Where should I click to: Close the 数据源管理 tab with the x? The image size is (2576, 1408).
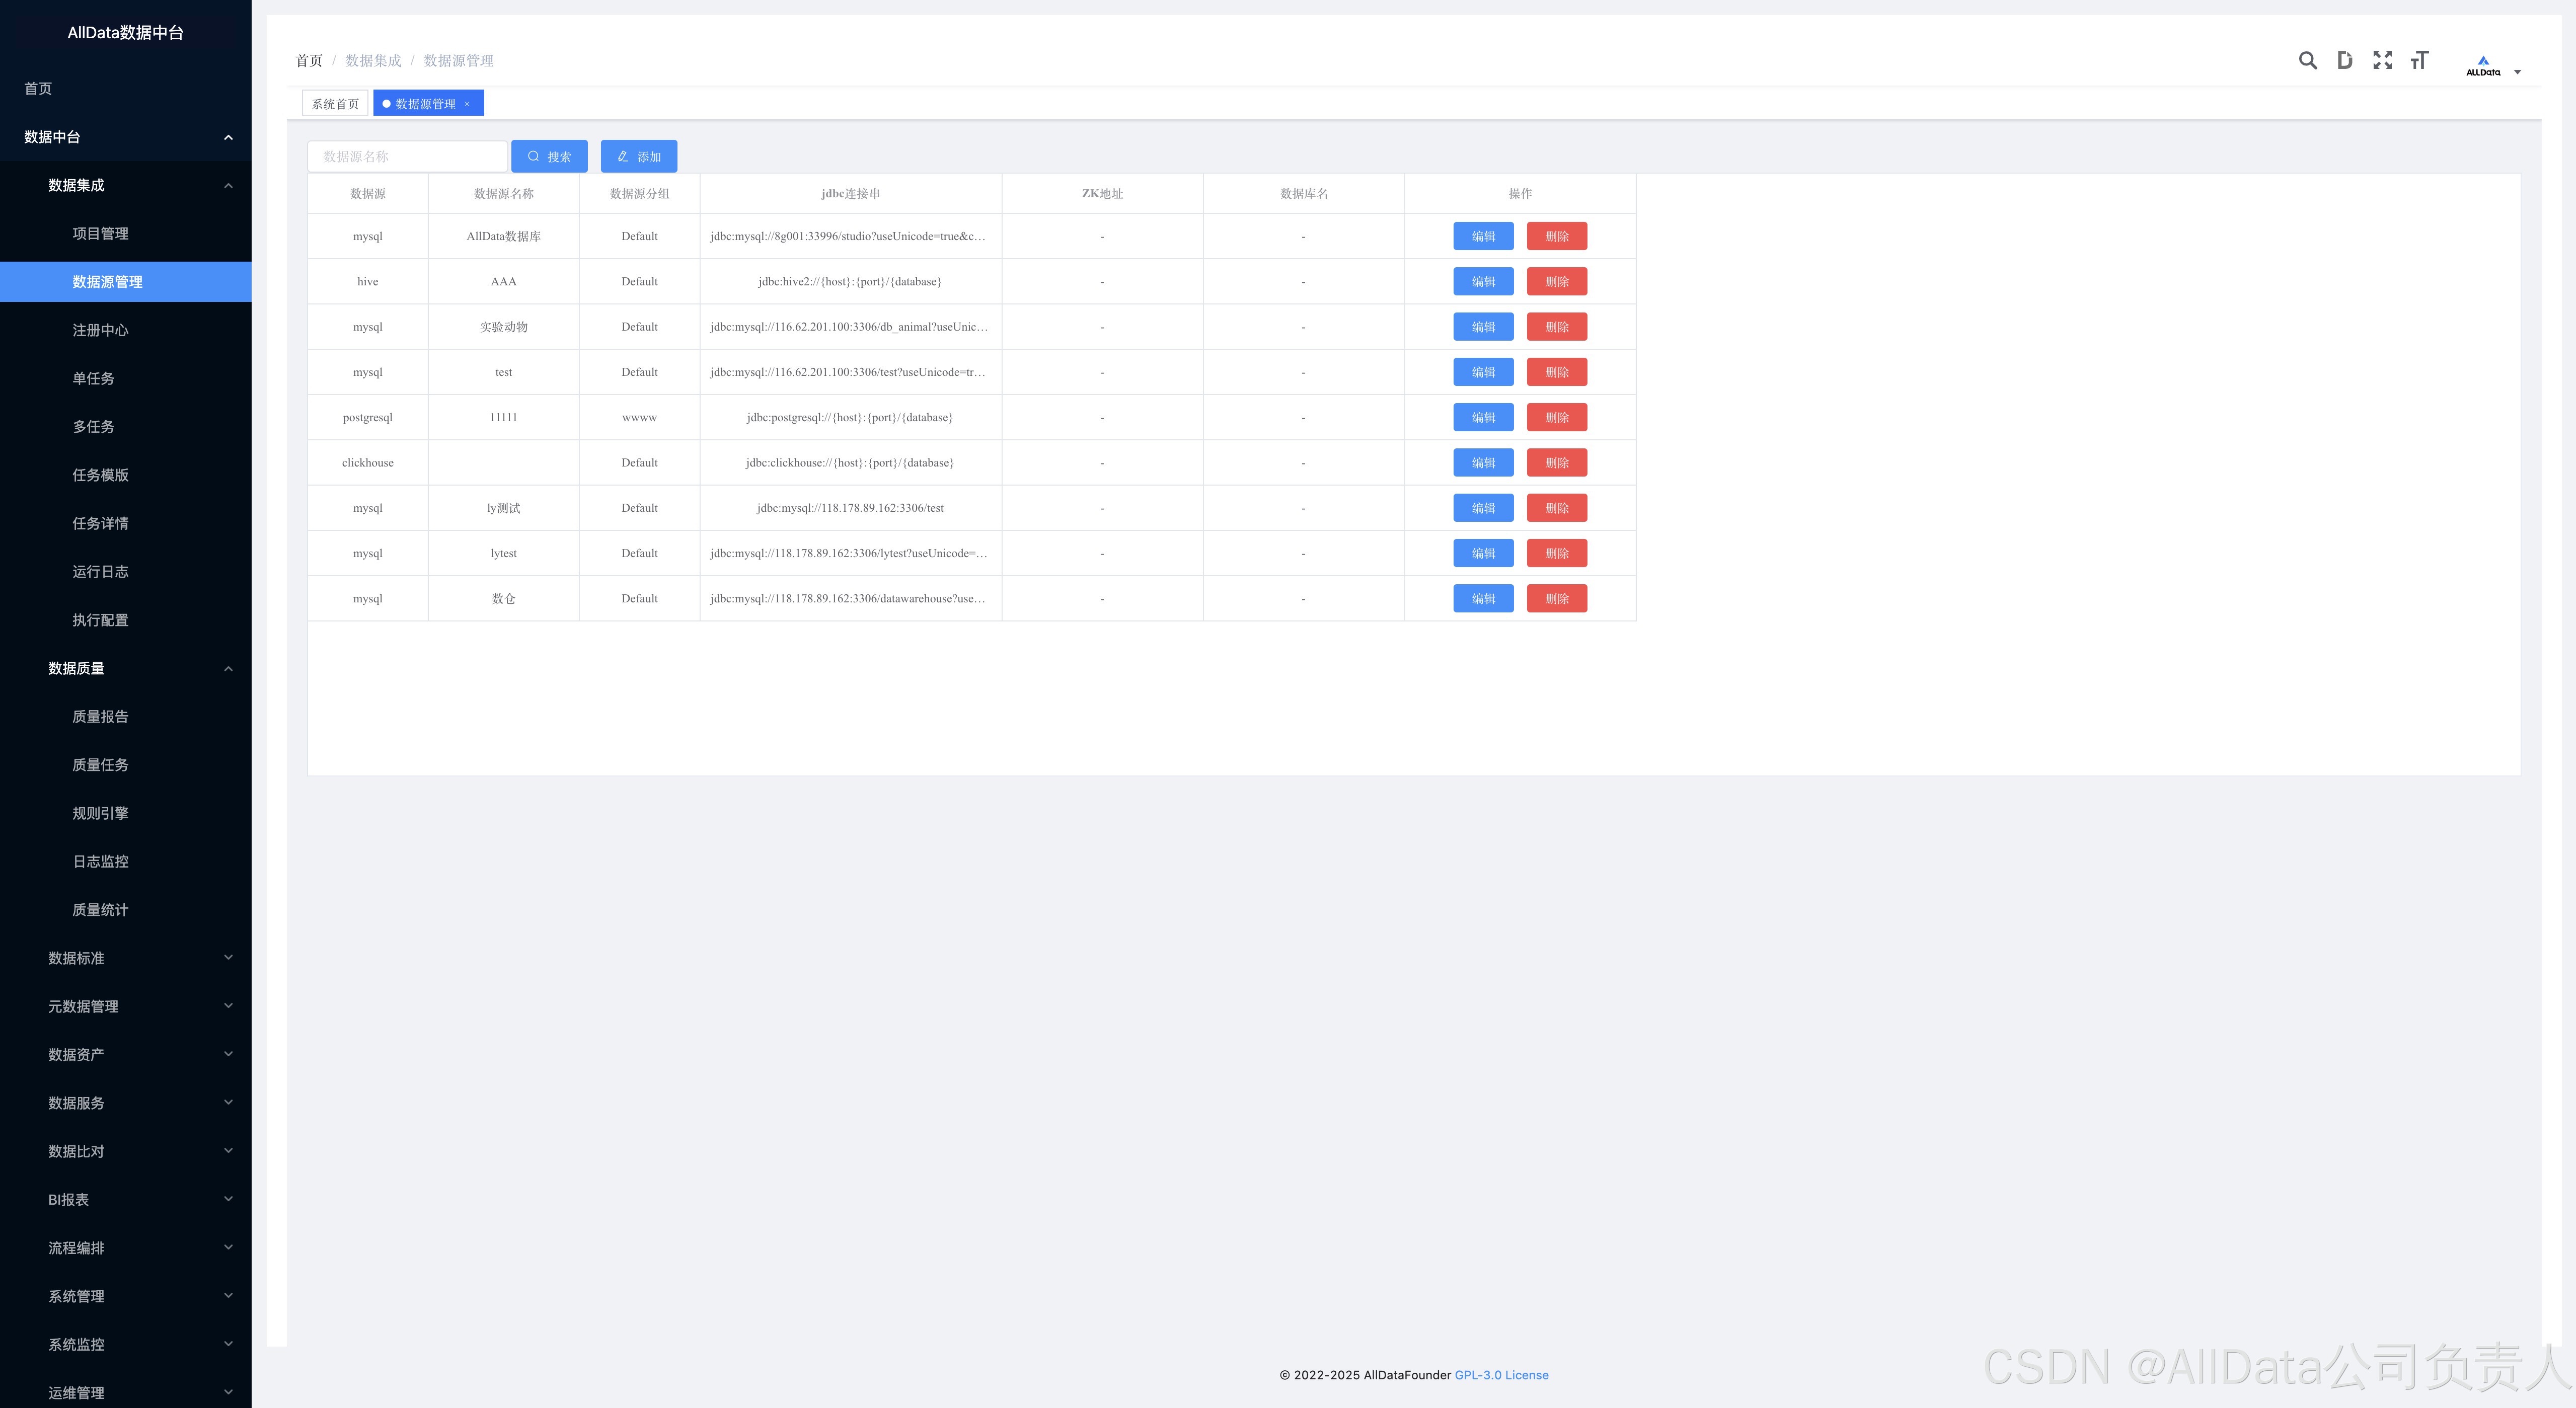[x=467, y=104]
